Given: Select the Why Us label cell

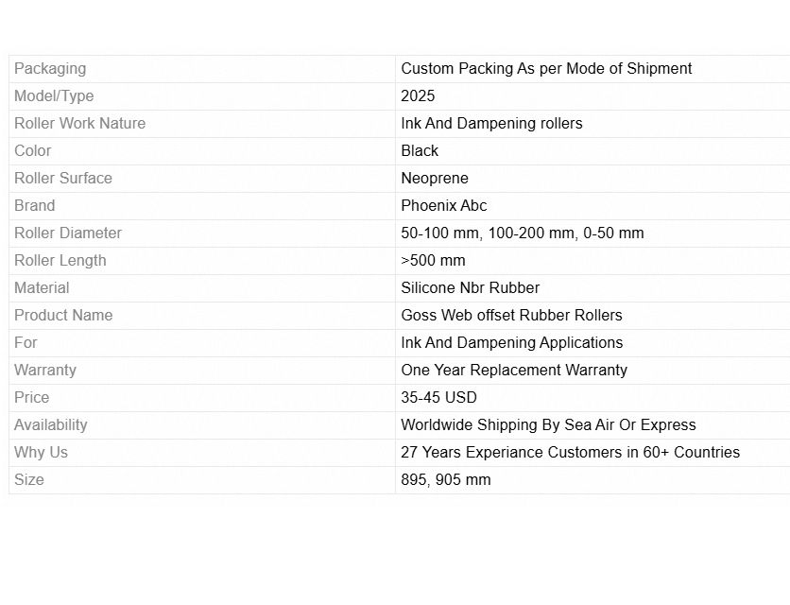Looking at the screenshot, I should pos(41,452).
